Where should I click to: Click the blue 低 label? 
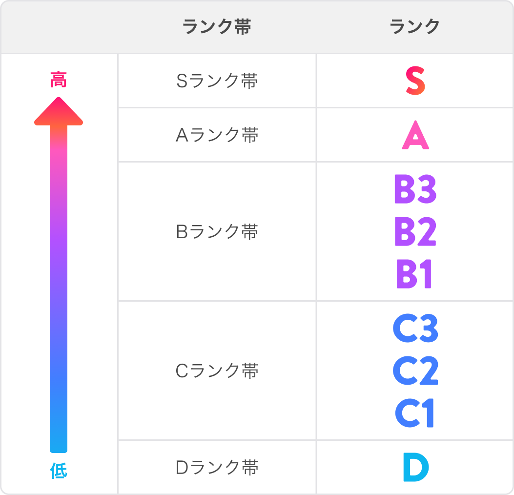coord(59,471)
